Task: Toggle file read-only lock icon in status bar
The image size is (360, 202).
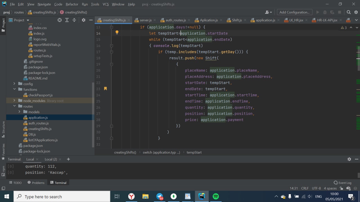Action: click(341, 188)
